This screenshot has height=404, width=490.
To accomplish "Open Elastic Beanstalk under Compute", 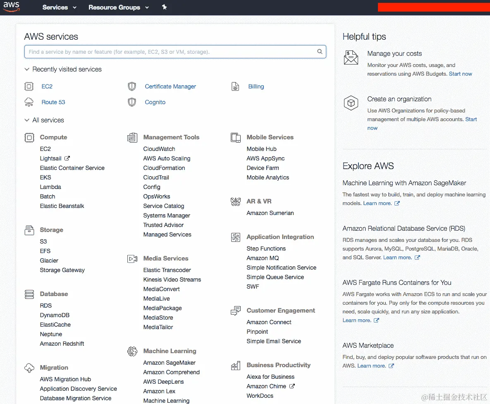I will [62, 206].
